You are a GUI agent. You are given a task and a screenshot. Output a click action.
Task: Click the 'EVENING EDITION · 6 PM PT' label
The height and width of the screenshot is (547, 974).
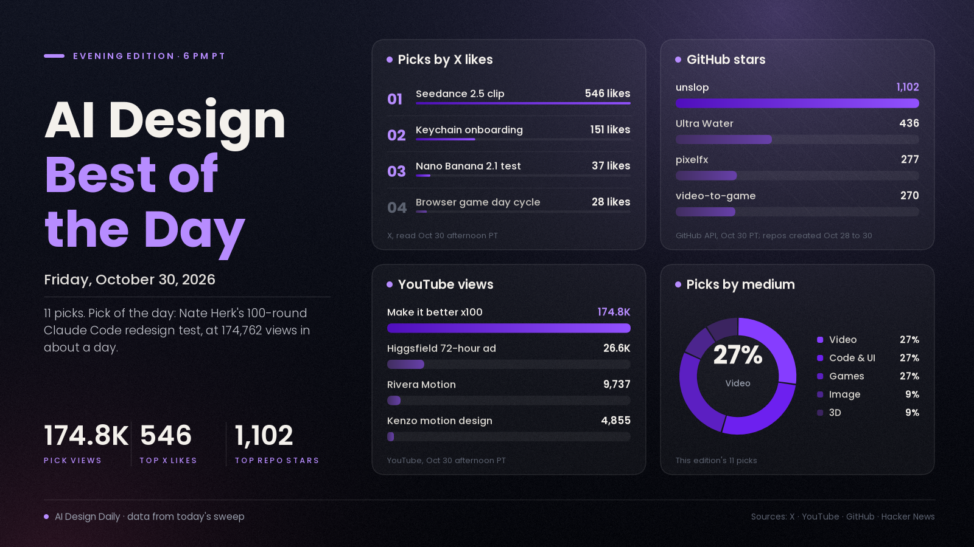(149, 56)
